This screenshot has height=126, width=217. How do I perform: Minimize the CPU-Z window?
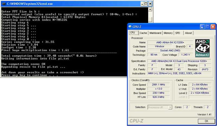point(202,27)
